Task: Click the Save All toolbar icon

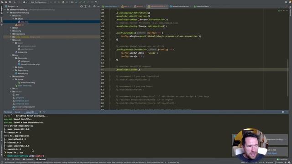Action: (6, 2)
